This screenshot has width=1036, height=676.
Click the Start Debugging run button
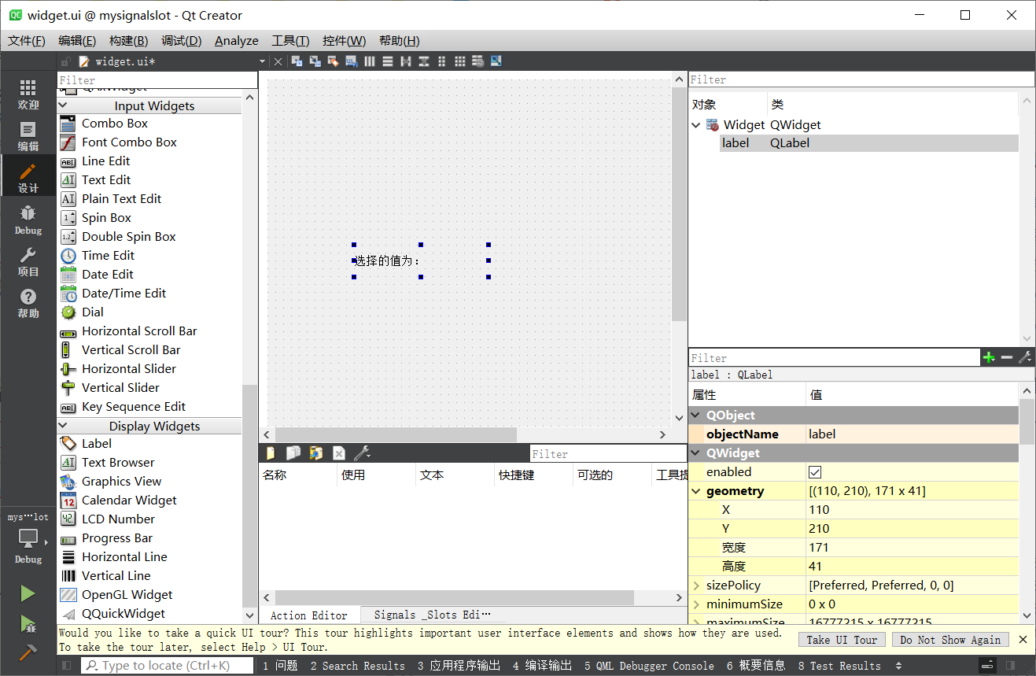click(28, 624)
